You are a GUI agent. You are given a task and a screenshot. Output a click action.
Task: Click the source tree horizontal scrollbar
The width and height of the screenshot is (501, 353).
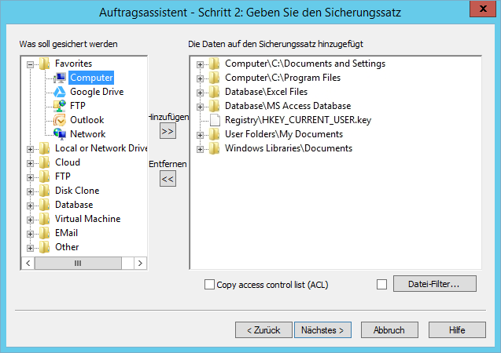pos(79,264)
